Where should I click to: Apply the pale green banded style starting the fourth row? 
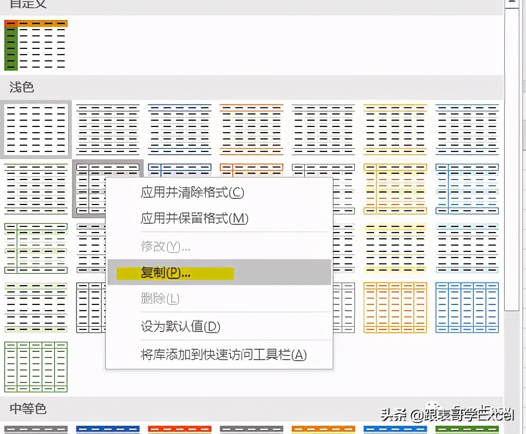point(36,308)
